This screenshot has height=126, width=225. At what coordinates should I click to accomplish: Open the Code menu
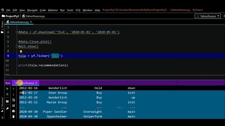43,10
